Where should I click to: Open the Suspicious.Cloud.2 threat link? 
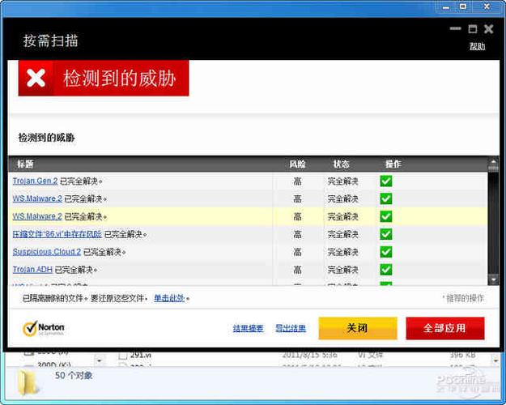tap(47, 252)
